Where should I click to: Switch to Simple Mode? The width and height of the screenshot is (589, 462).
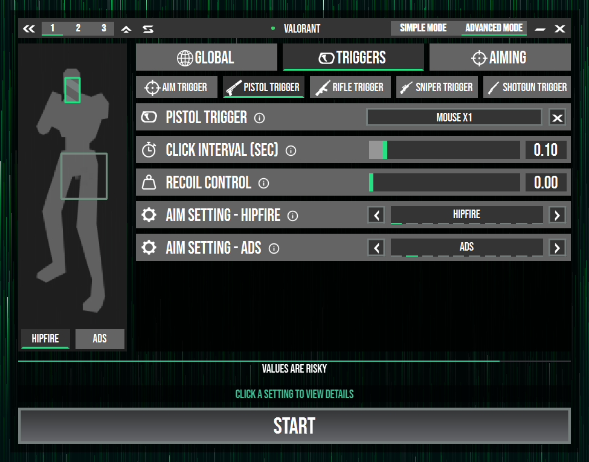point(423,28)
